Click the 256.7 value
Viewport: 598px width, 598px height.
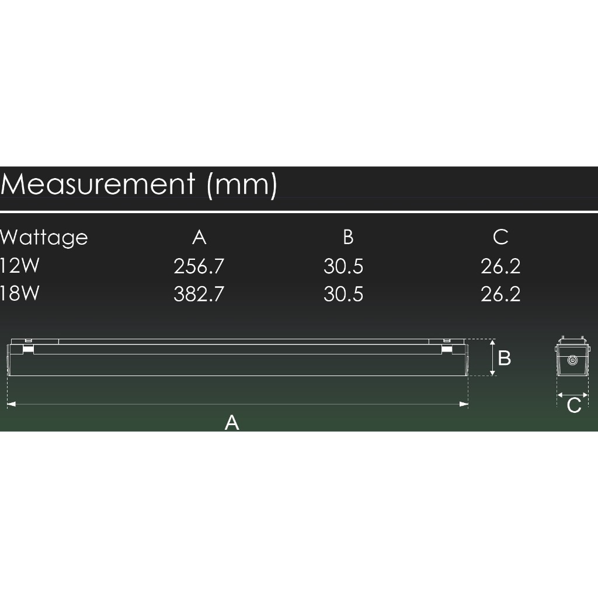pos(199,266)
